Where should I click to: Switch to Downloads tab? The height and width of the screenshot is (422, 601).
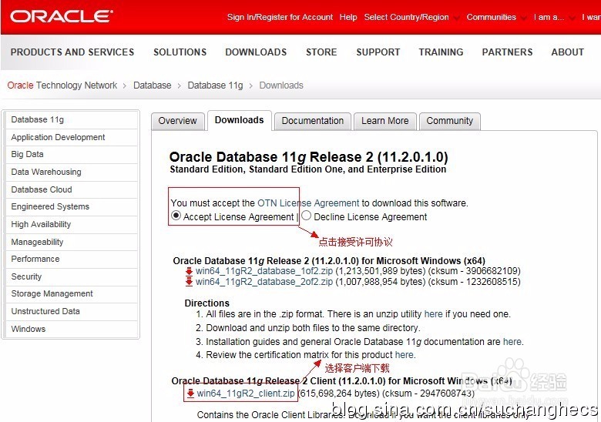pyautogui.click(x=239, y=120)
